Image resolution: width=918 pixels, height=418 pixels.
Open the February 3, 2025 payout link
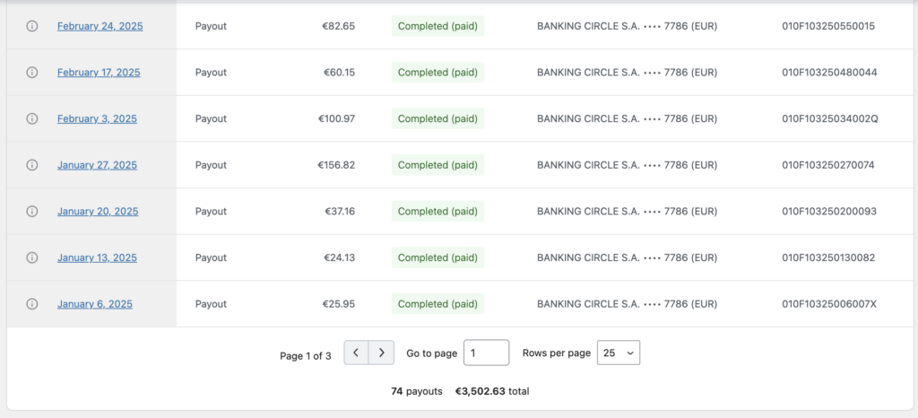[97, 118]
